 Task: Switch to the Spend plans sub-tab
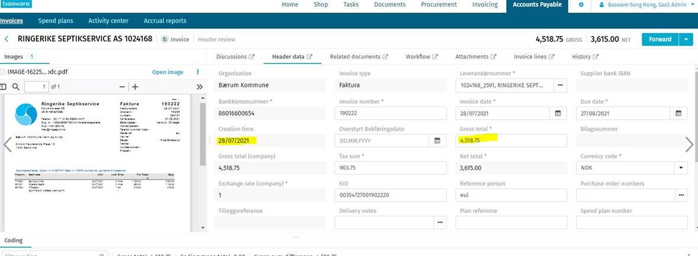pos(56,21)
